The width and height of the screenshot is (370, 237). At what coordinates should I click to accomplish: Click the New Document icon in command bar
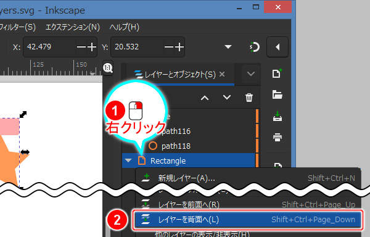pos(277,73)
